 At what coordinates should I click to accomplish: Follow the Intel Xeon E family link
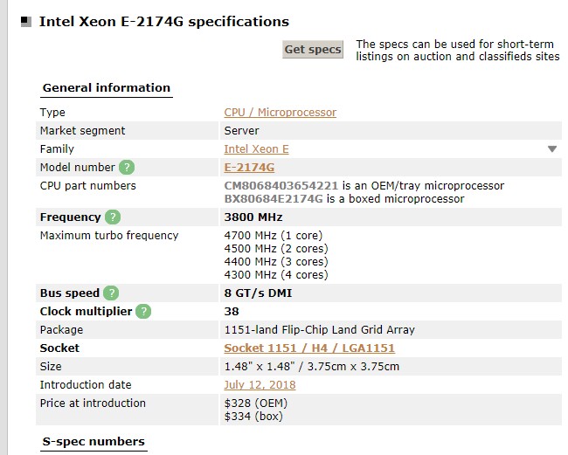(x=256, y=148)
